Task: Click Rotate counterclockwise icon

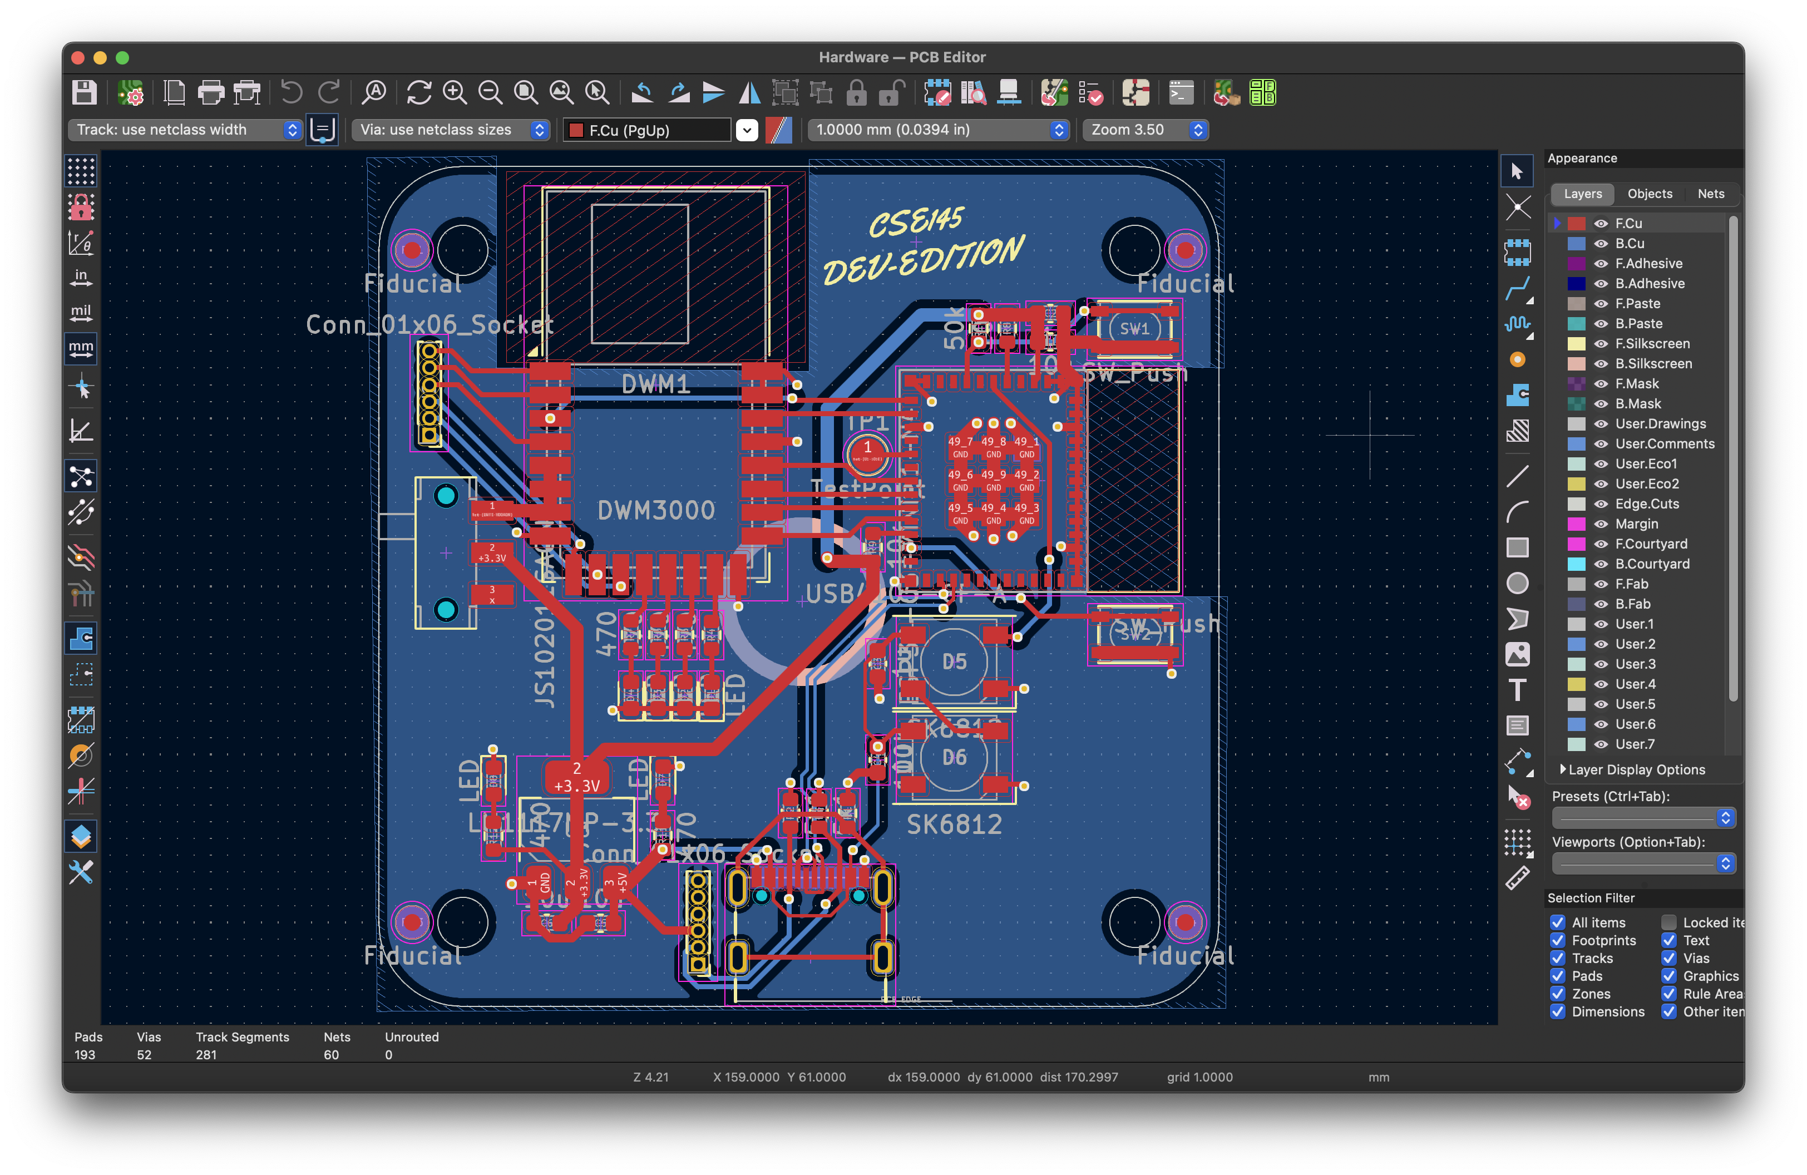Action: tap(643, 92)
